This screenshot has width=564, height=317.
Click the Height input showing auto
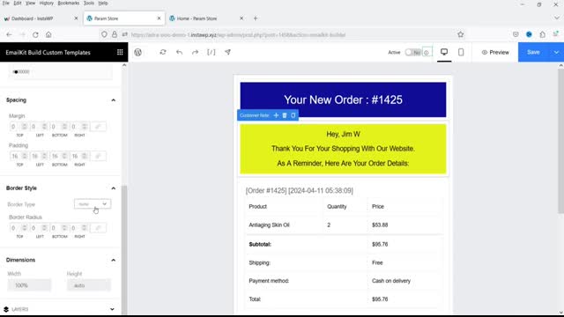click(x=89, y=285)
